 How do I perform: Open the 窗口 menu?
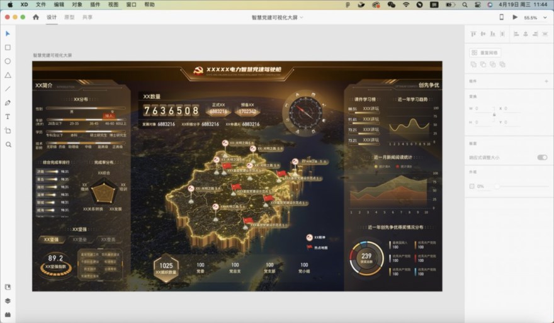click(x=131, y=4)
